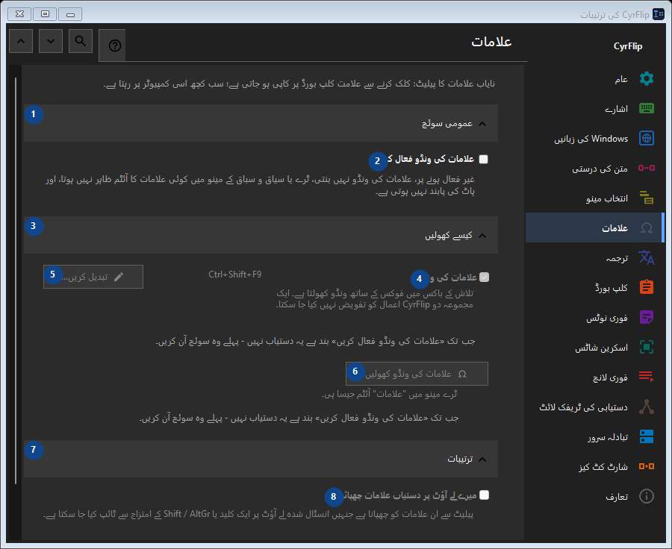672x549 pixels.
Task: Click the down arrow navigation button
Action: click(51, 41)
